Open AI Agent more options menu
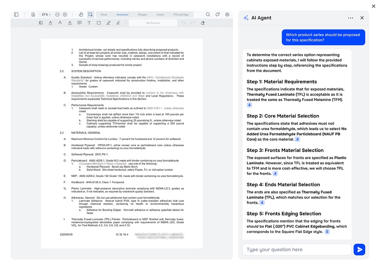This screenshot has width=380, height=270. click(x=350, y=18)
